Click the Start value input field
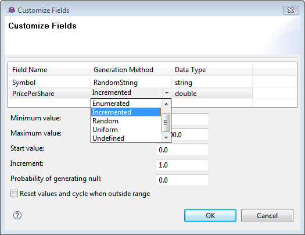 coord(182,149)
